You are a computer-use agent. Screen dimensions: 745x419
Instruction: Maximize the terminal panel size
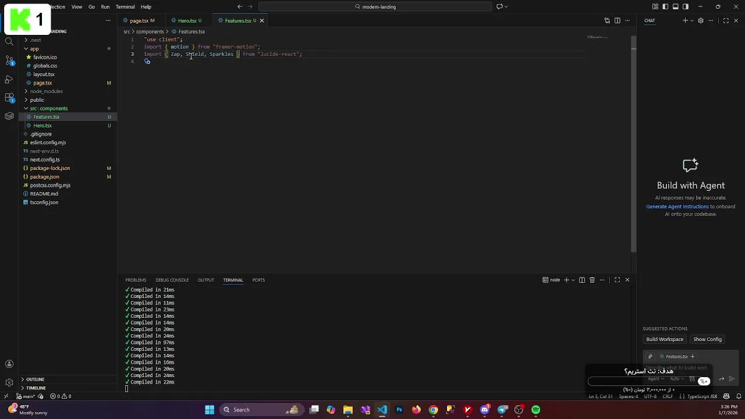coord(617,280)
